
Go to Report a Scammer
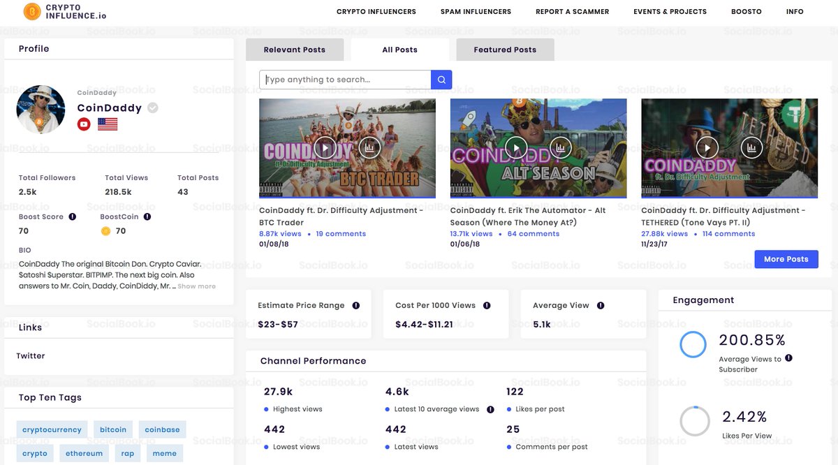[x=572, y=12]
